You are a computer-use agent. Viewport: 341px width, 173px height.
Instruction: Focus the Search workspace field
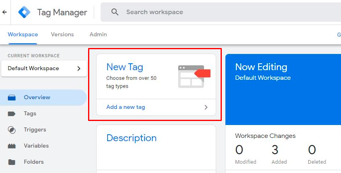[x=221, y=12]
